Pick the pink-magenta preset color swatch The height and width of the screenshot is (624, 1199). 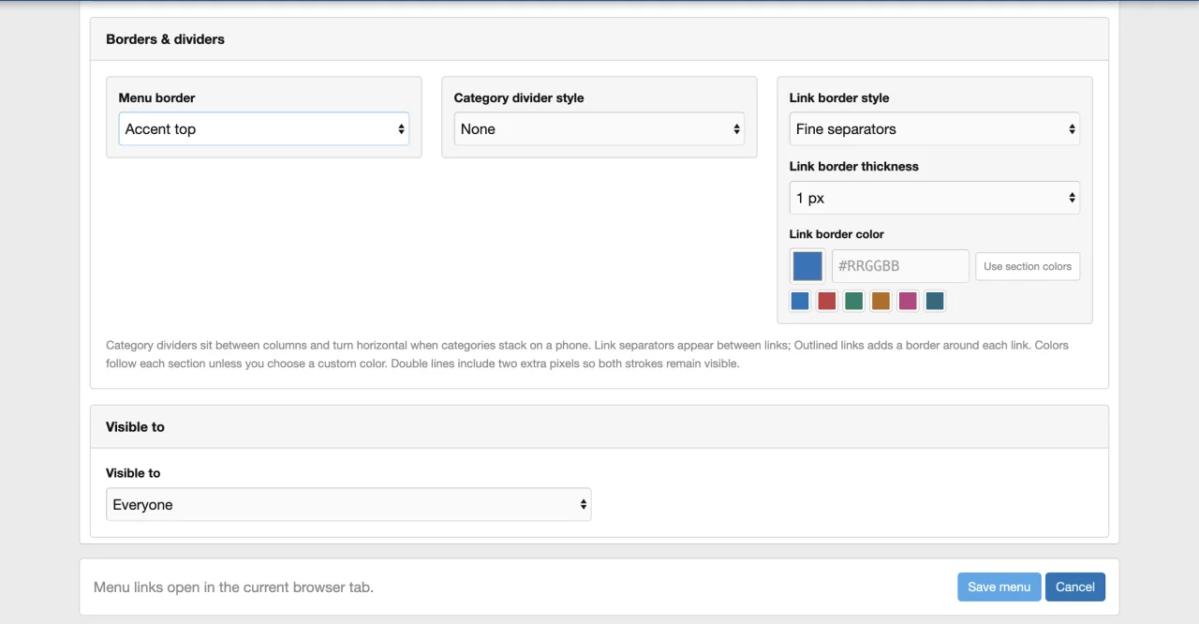(908, 301)
